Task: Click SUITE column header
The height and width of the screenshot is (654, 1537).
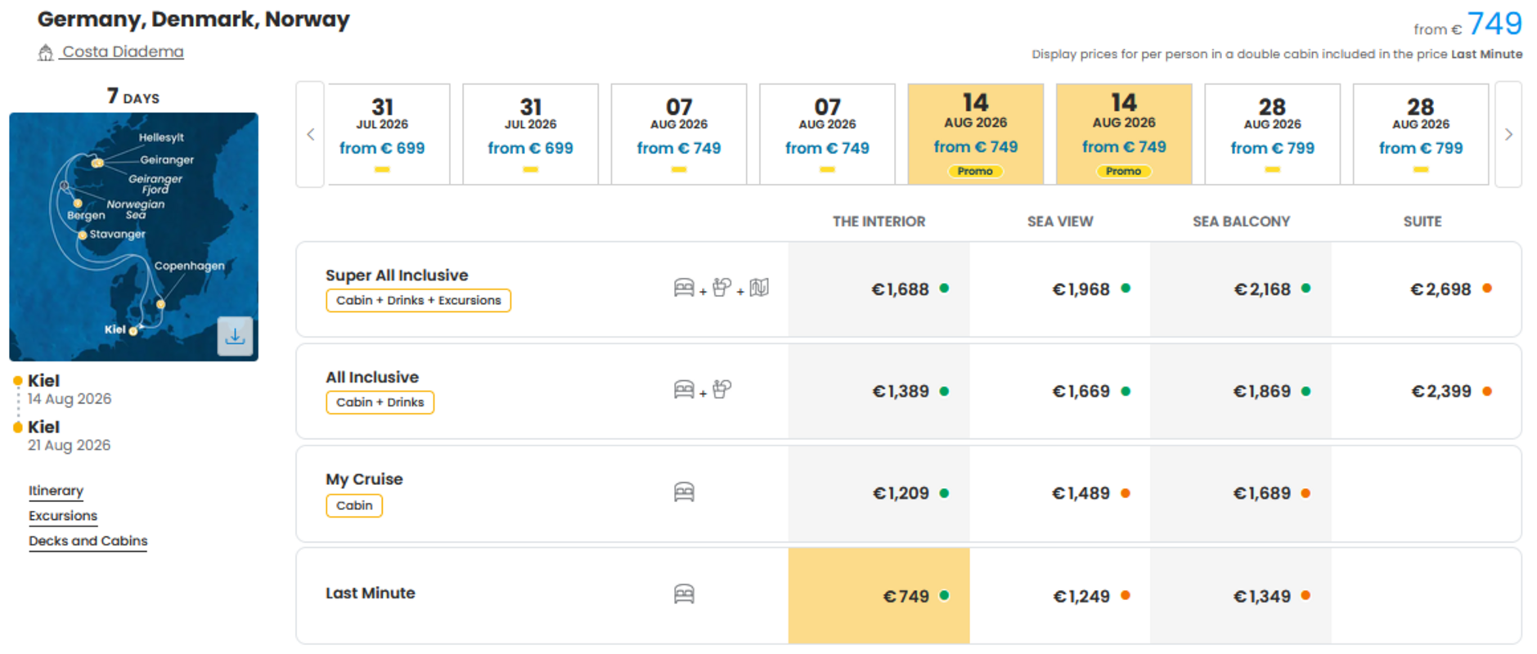Action: [x=1422, y=222]
